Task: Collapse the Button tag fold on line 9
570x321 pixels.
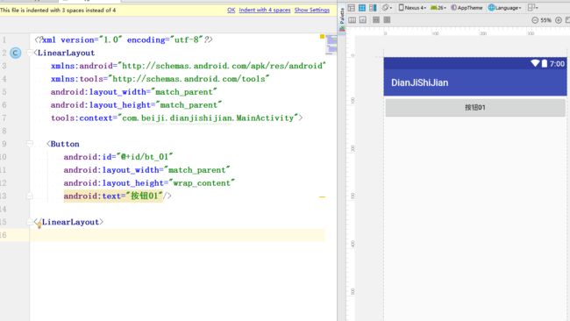Action: pos(30,144)
